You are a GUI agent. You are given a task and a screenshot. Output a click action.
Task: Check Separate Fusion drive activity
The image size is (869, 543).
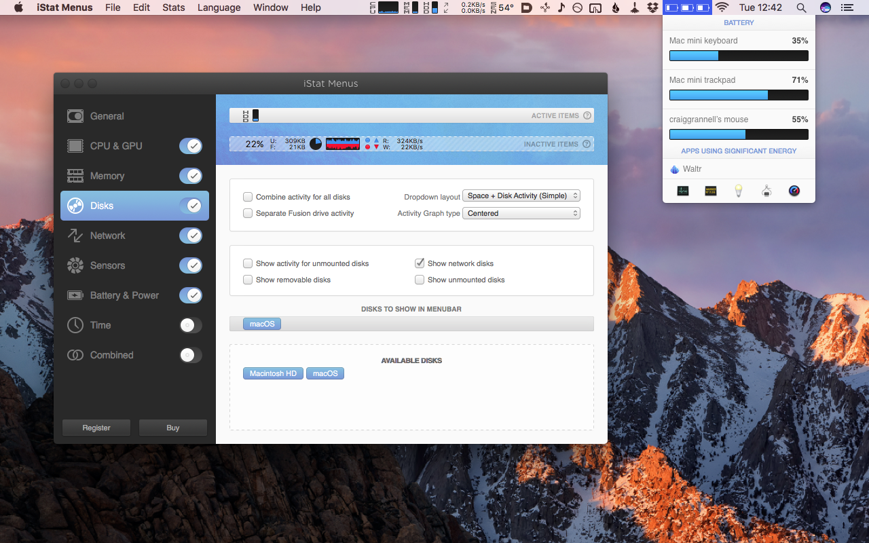coord(248,213)
